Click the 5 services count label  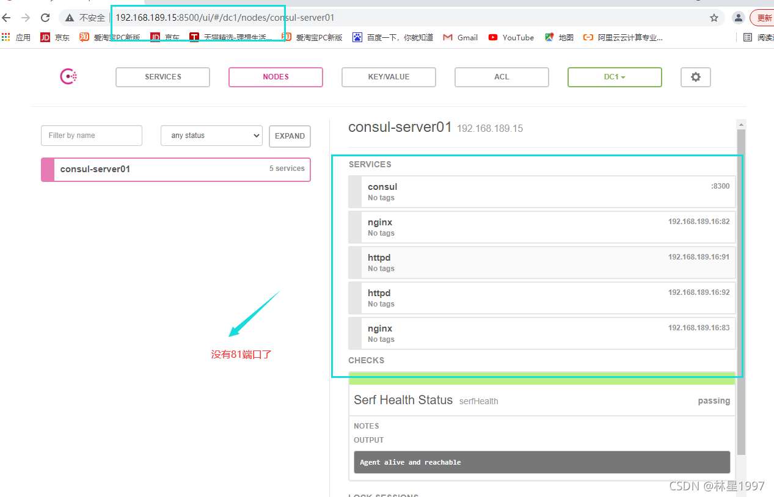(287, 169)
